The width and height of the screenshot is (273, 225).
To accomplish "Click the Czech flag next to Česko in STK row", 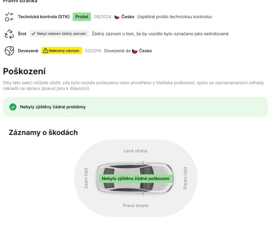I will pyautogui.click(x=117, y=17).
